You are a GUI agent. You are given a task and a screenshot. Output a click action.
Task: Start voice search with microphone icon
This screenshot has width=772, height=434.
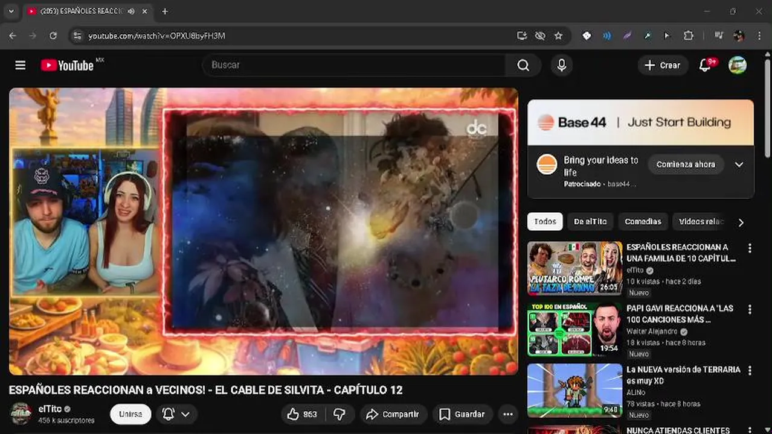[562, 65]
